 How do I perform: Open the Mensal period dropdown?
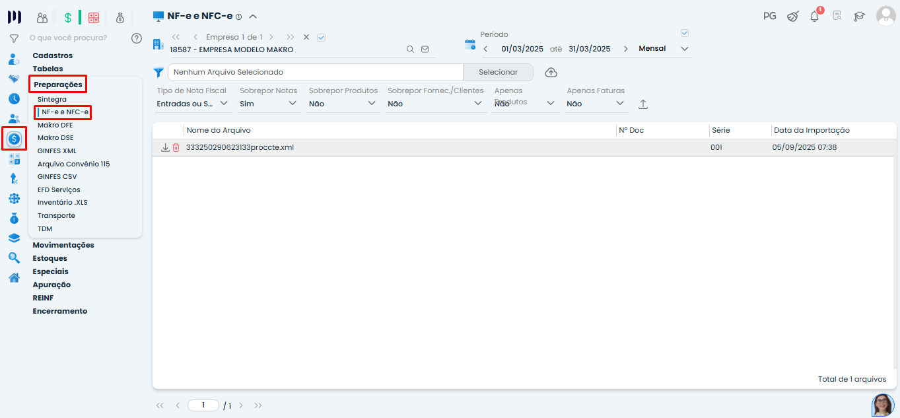(x=664, y=49)
